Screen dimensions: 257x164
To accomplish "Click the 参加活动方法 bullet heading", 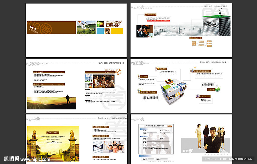I will (x=89, y=100).
